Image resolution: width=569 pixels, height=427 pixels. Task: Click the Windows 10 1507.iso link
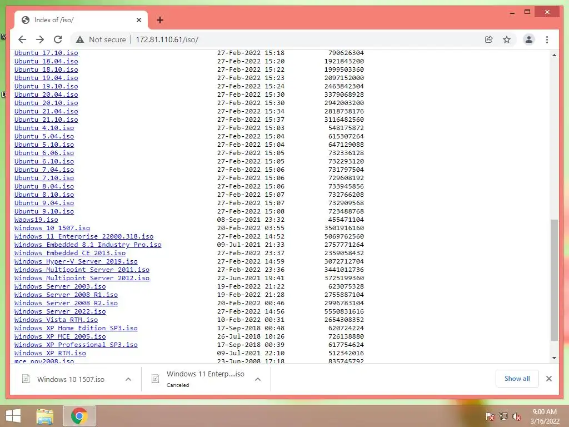[52, 229]
